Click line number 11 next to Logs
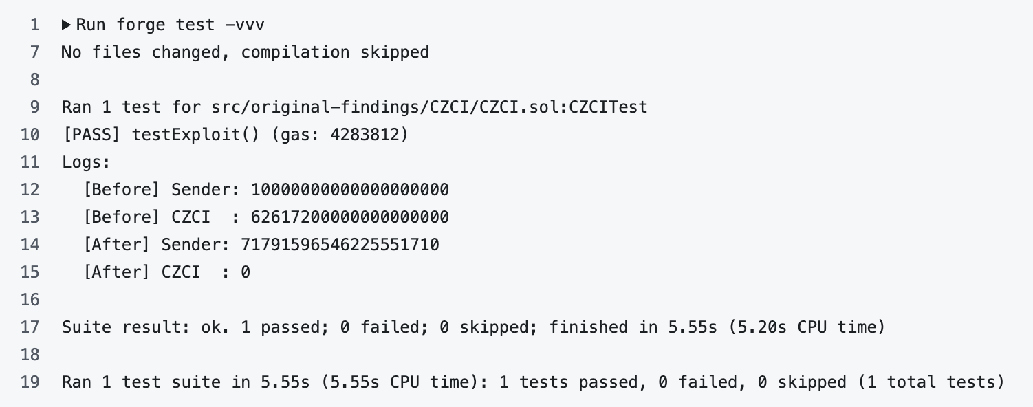This screenshot has width=1033, height=407. [30, 162]
